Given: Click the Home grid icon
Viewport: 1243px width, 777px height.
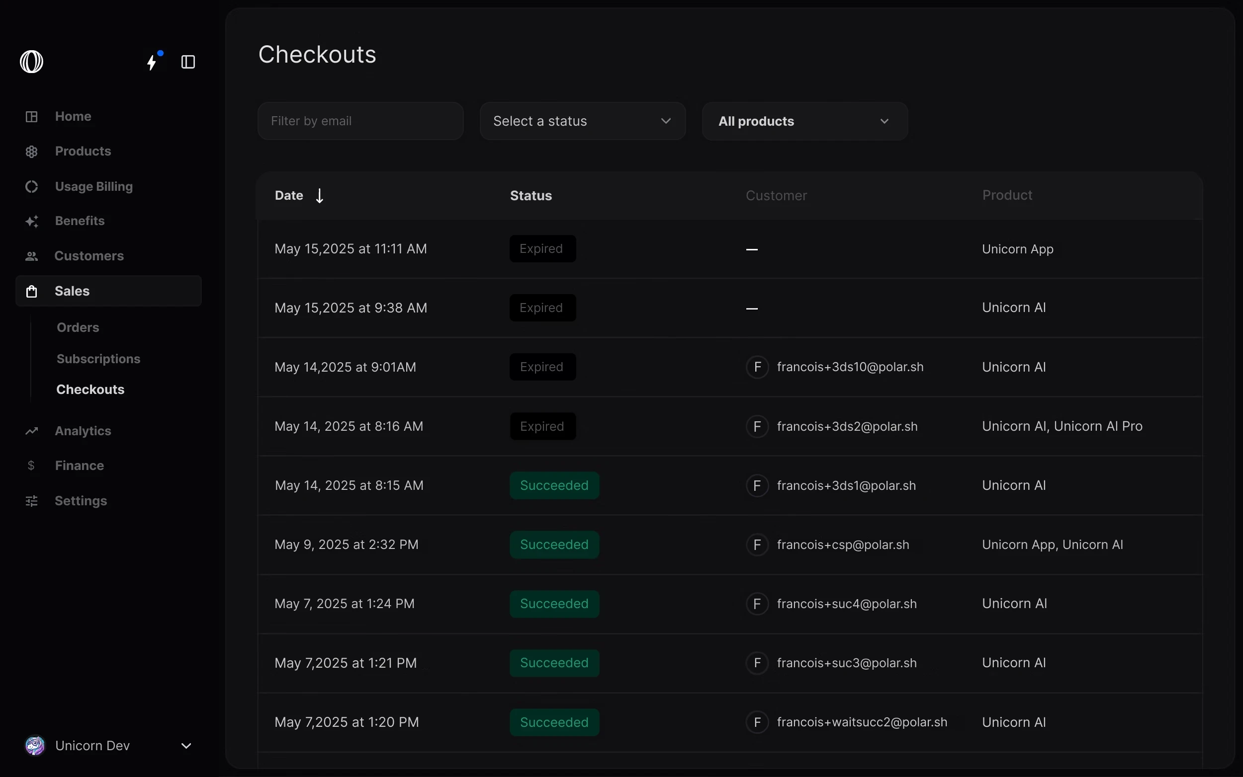Looking at the screenshot, I should [31, 117].
